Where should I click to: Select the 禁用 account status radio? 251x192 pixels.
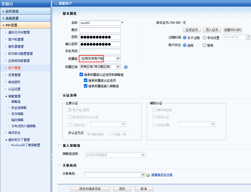[205, 45]
